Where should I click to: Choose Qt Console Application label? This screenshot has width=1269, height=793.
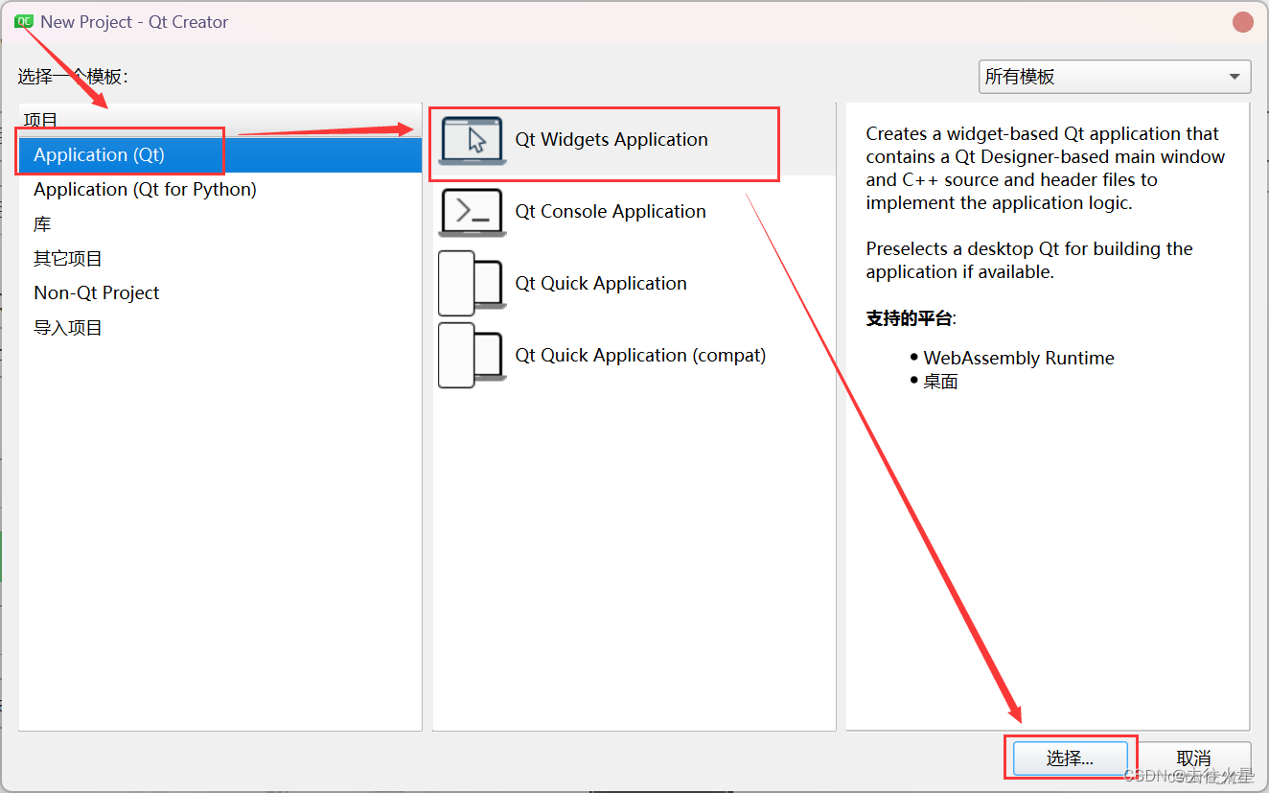(611, 212)
